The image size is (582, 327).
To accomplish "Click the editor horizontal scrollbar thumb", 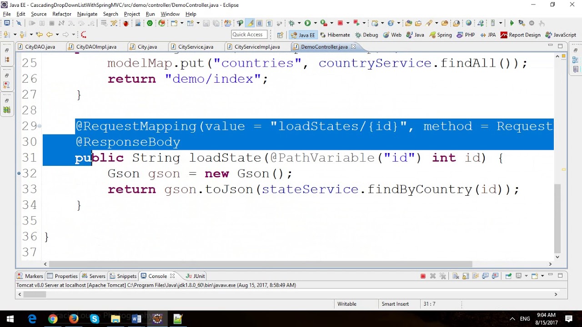I will click(261, 264).
